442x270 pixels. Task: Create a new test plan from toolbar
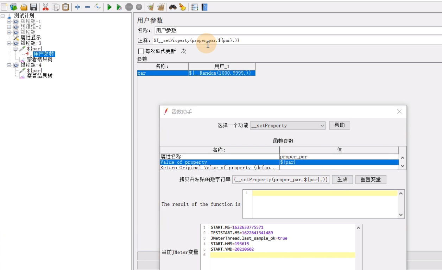[x=4, y=7]
